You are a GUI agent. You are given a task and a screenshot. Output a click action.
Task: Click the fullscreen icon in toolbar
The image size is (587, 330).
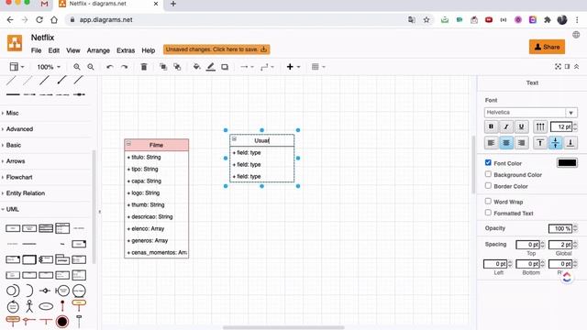pos(558,67)
